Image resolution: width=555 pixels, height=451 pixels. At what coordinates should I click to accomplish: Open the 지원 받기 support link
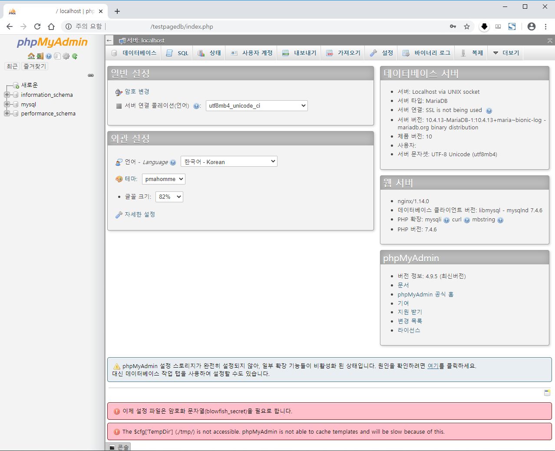410,312
